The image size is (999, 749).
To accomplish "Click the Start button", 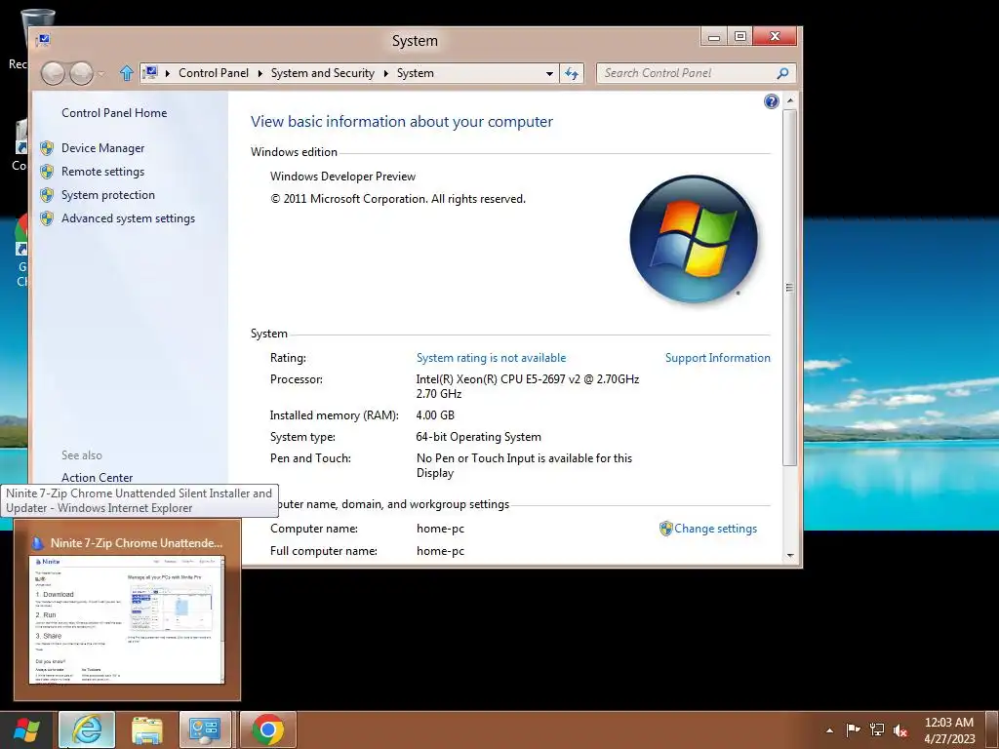I will click(26, 729).
